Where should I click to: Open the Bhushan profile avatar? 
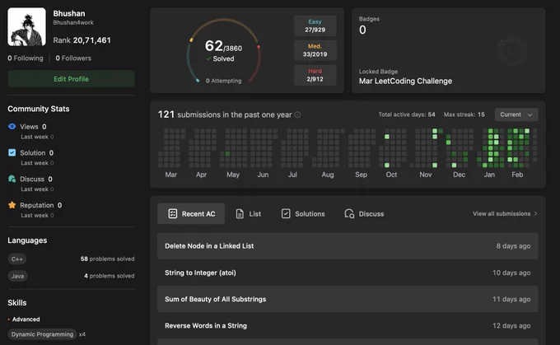point(27,27)
